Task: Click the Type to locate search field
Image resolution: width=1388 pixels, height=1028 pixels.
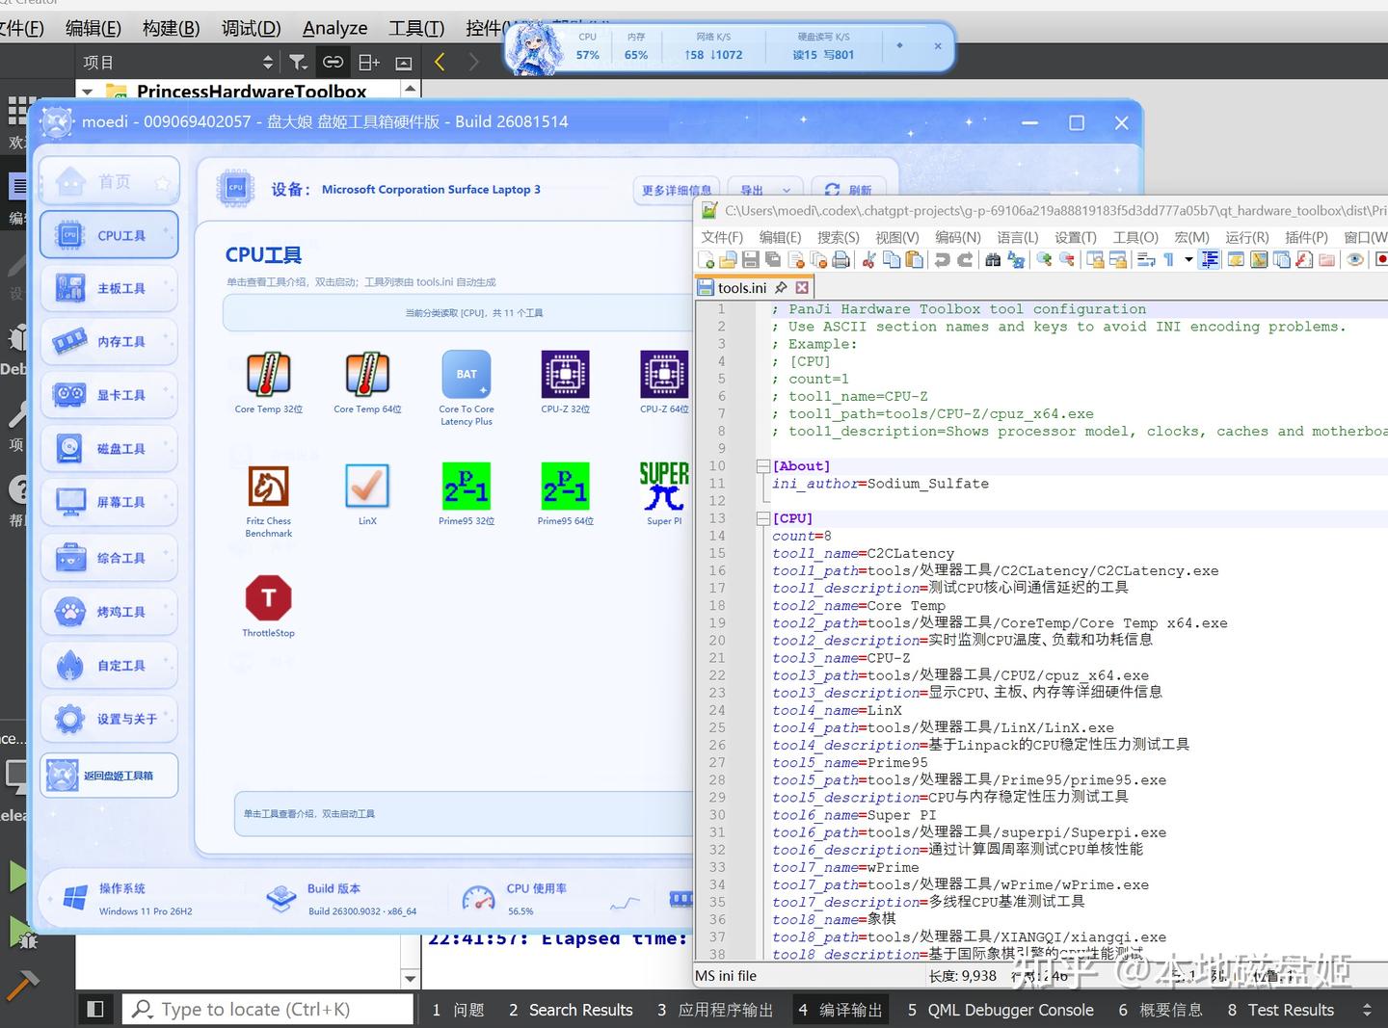Action: pos(268,1009)
